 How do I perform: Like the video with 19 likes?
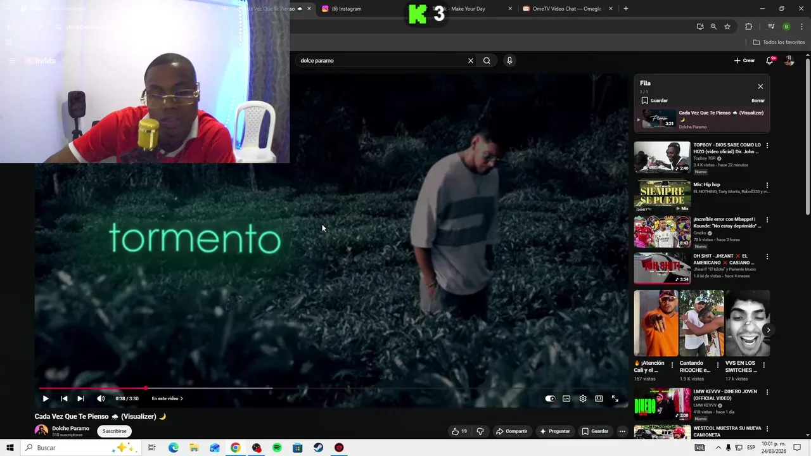click(459, 431)
